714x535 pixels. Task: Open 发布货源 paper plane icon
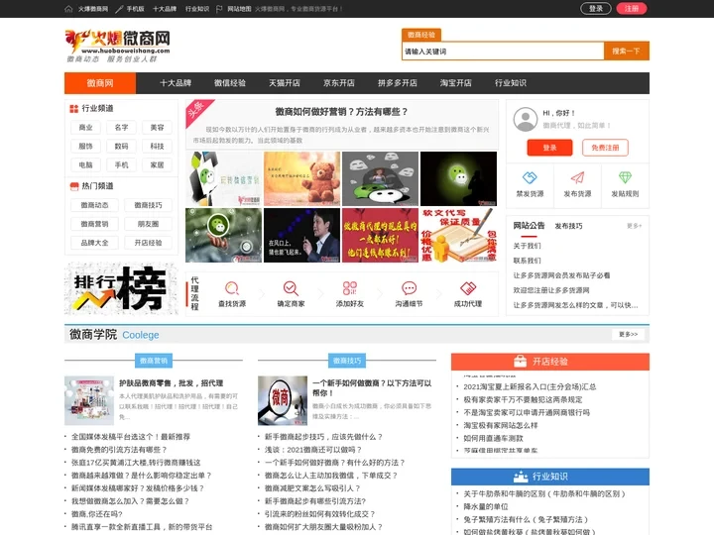577,177
